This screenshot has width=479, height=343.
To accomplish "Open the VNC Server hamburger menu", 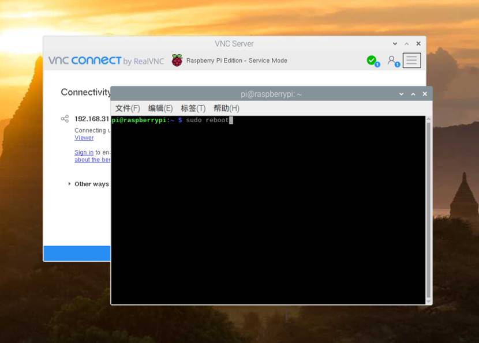I will tap(411, 61).
